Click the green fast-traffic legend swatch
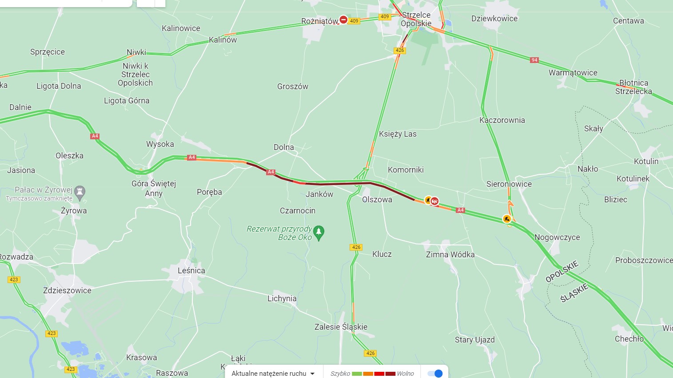Image resolution: width=673 pixels, height=378 pixels. point(357,374)
